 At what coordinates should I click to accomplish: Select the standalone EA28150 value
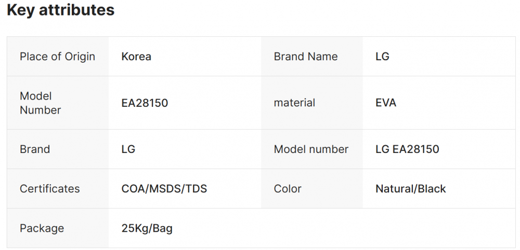click(145, 103)
